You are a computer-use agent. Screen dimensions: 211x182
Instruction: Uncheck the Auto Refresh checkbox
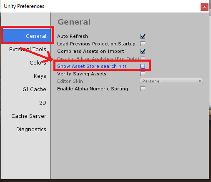tap(143, 36)
